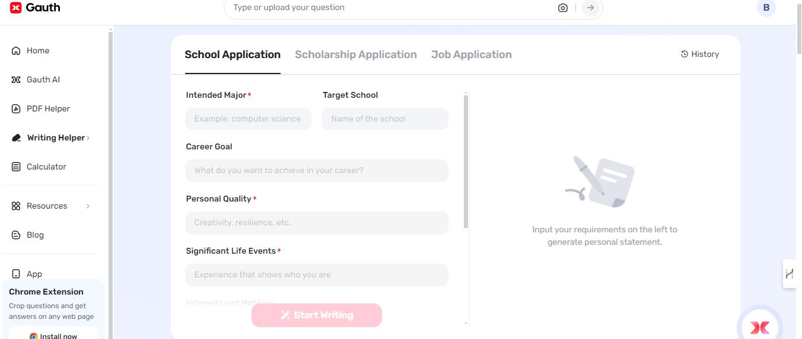Switch to Job Application tab

[x=471, y=55]
